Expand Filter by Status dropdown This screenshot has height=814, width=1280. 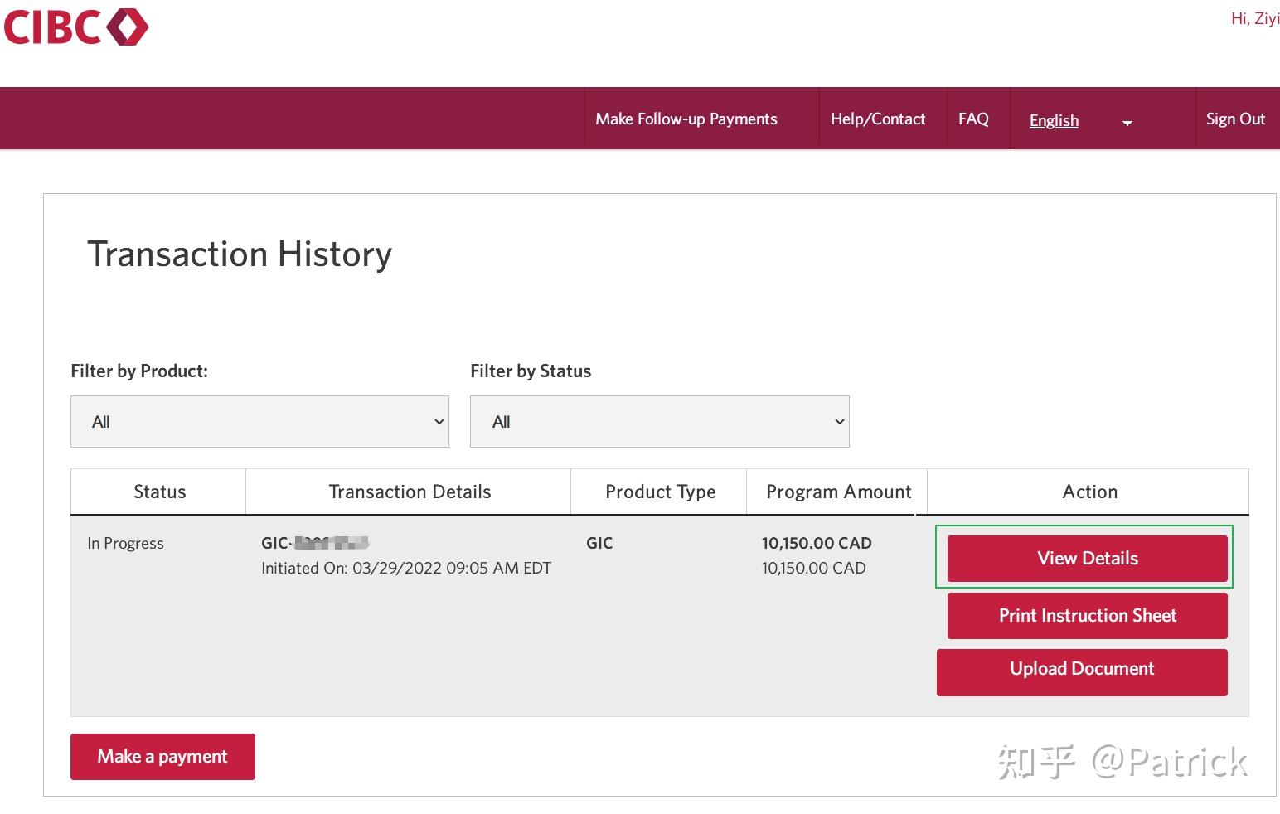[659, 422]
